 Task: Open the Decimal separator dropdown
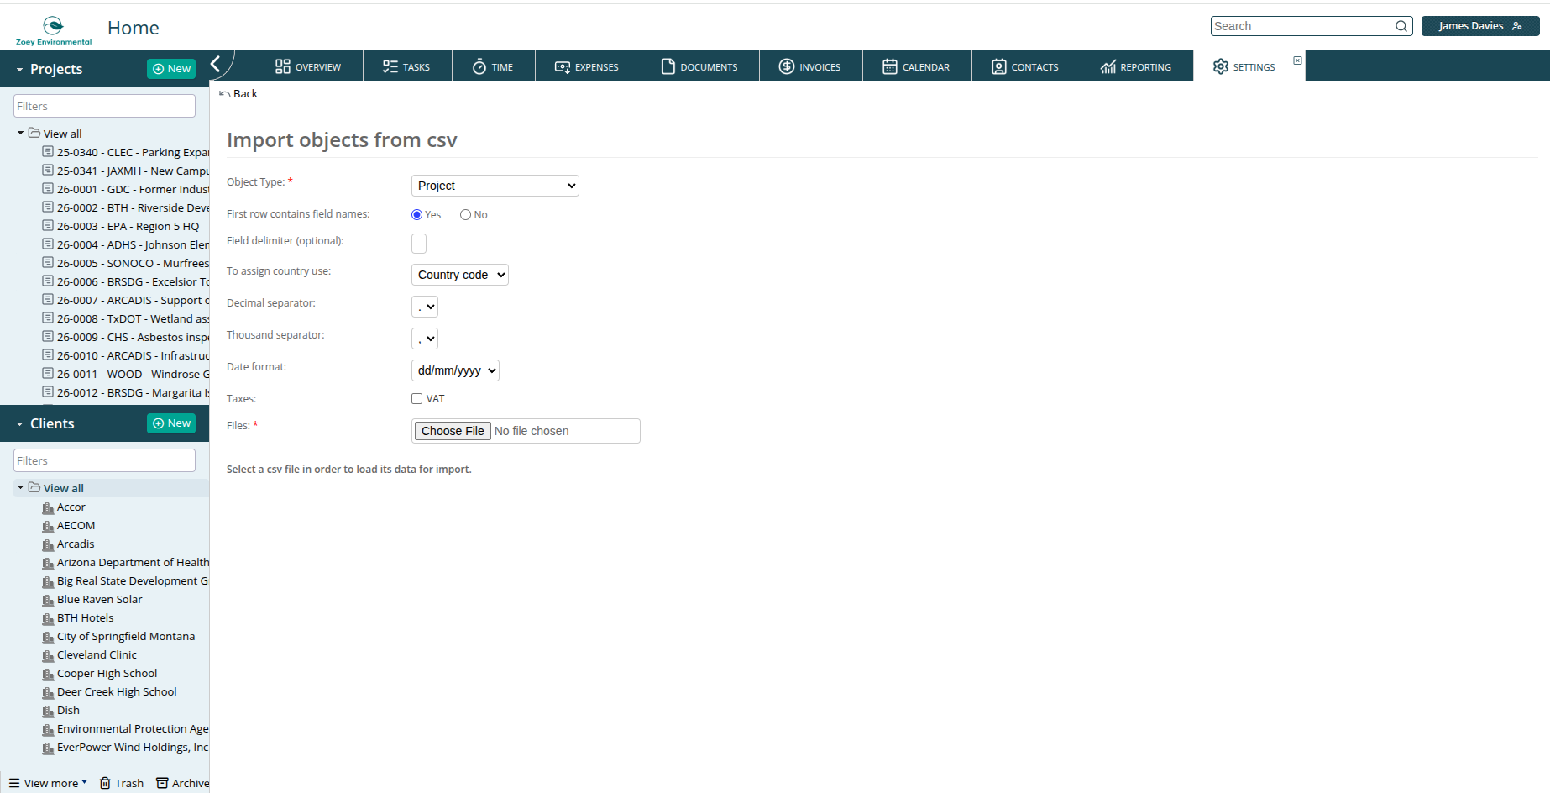tap(425, 307)
